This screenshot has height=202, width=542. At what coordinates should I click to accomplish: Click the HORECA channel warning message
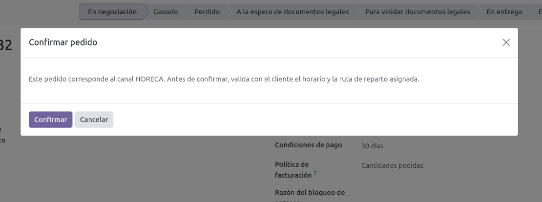tap(224, 79)
